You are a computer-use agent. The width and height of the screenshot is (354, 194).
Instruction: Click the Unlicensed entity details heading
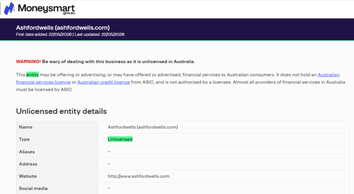pos(62,111)
